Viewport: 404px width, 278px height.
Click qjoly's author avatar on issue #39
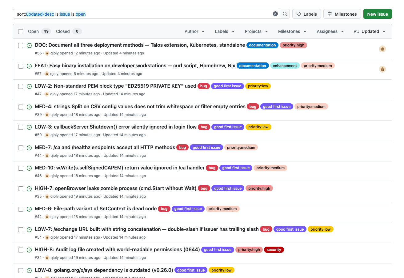pyautogui.click(x=47, y=115)
